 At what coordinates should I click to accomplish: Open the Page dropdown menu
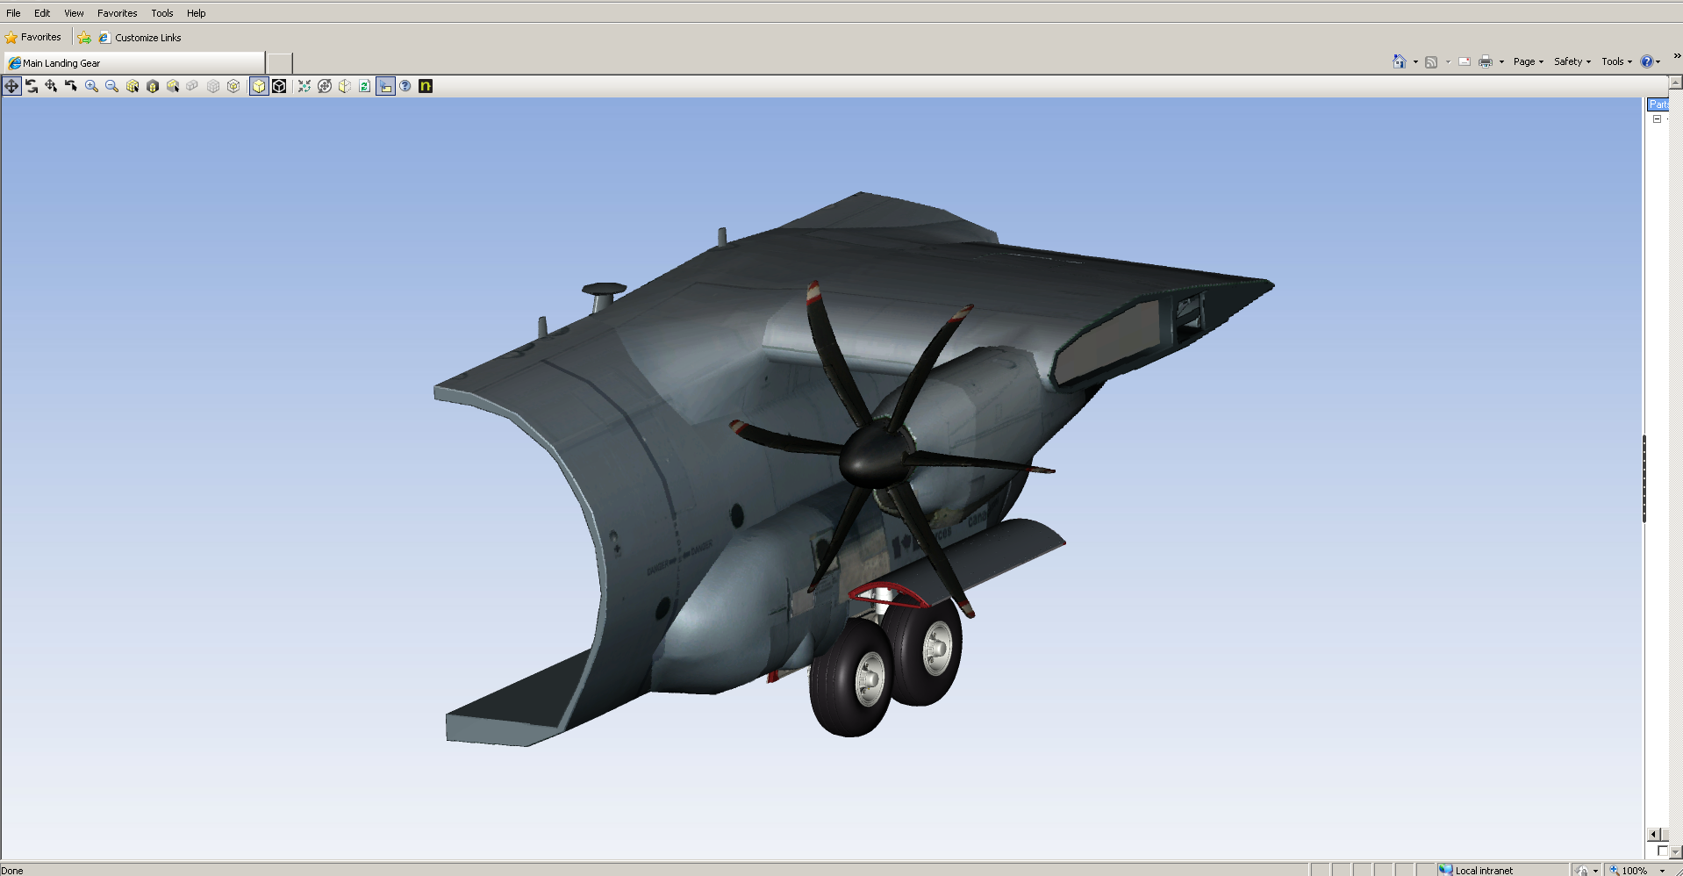click(x=1528, y=61)
